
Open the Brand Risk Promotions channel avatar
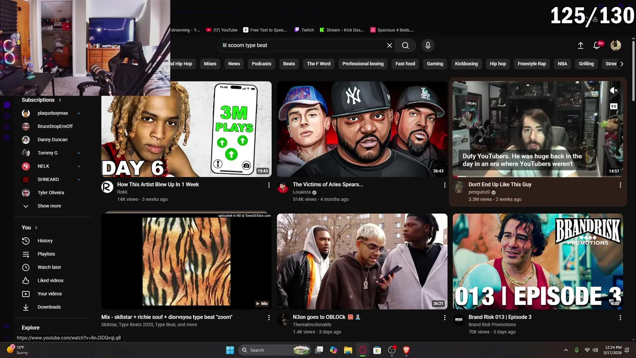tap(459, 319)
